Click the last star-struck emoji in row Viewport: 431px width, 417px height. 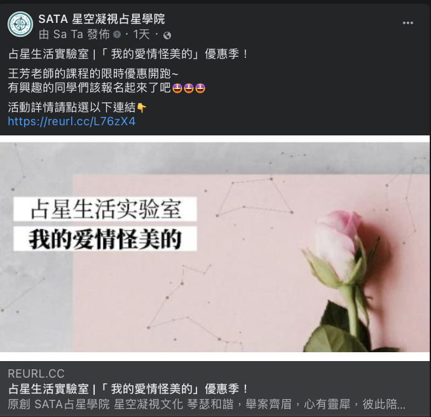(x=200, y=88)
